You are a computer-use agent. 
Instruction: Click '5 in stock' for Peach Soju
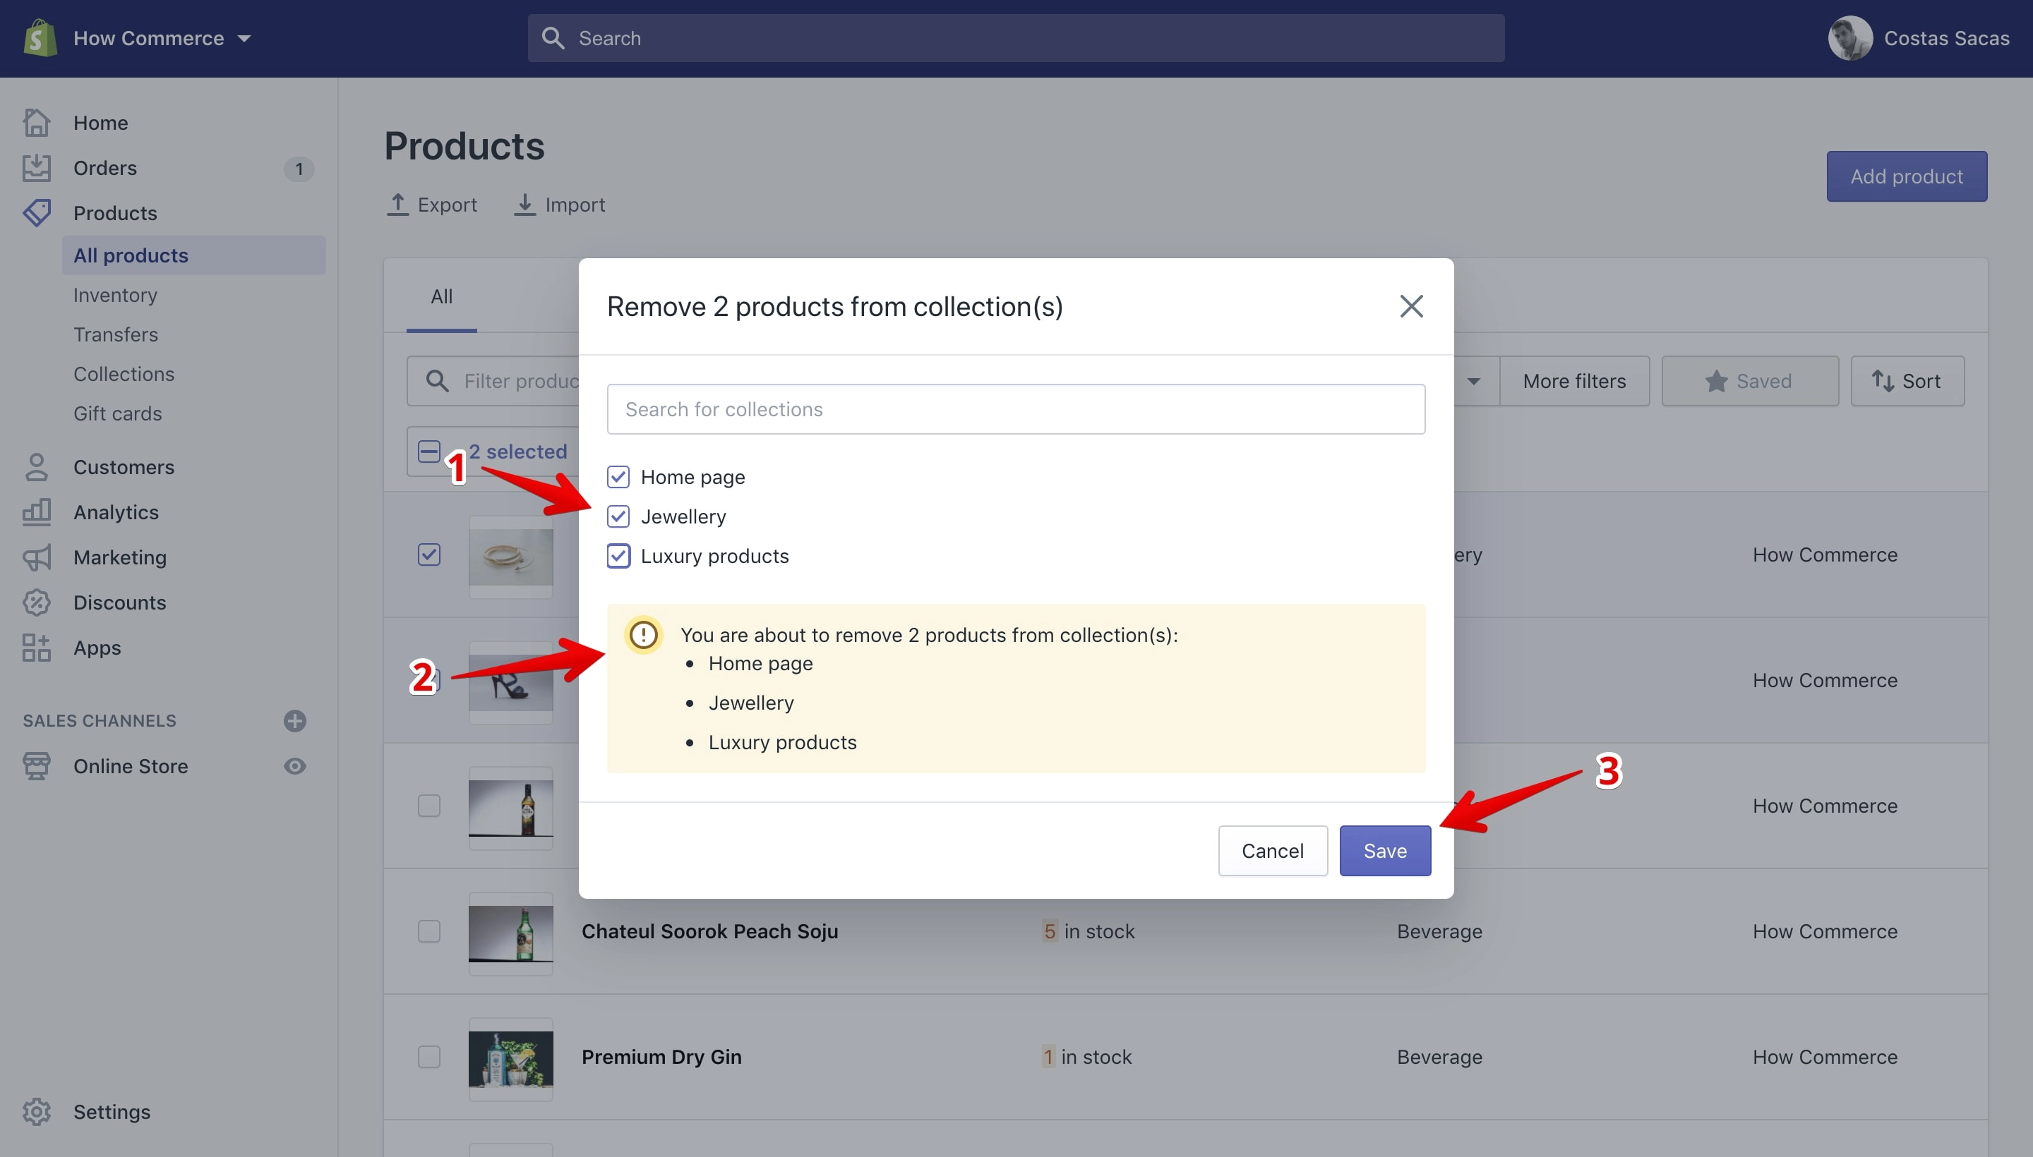click(1089, 931)
